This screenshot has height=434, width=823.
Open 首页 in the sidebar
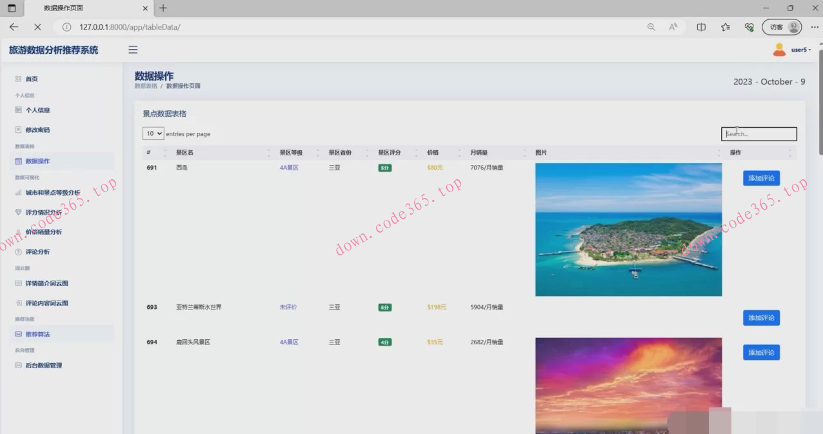coord(32,79)
